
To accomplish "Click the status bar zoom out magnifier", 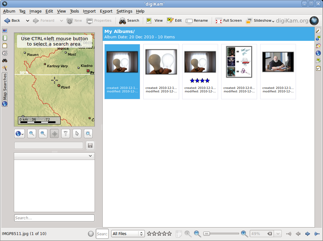I will (x=197, y=233).
